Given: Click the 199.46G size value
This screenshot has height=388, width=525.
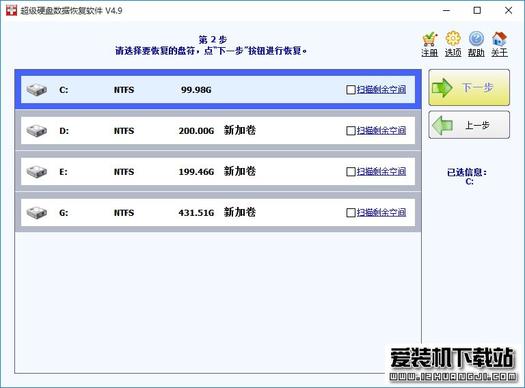Looking at the screenshot, I should tap(196, 172).
